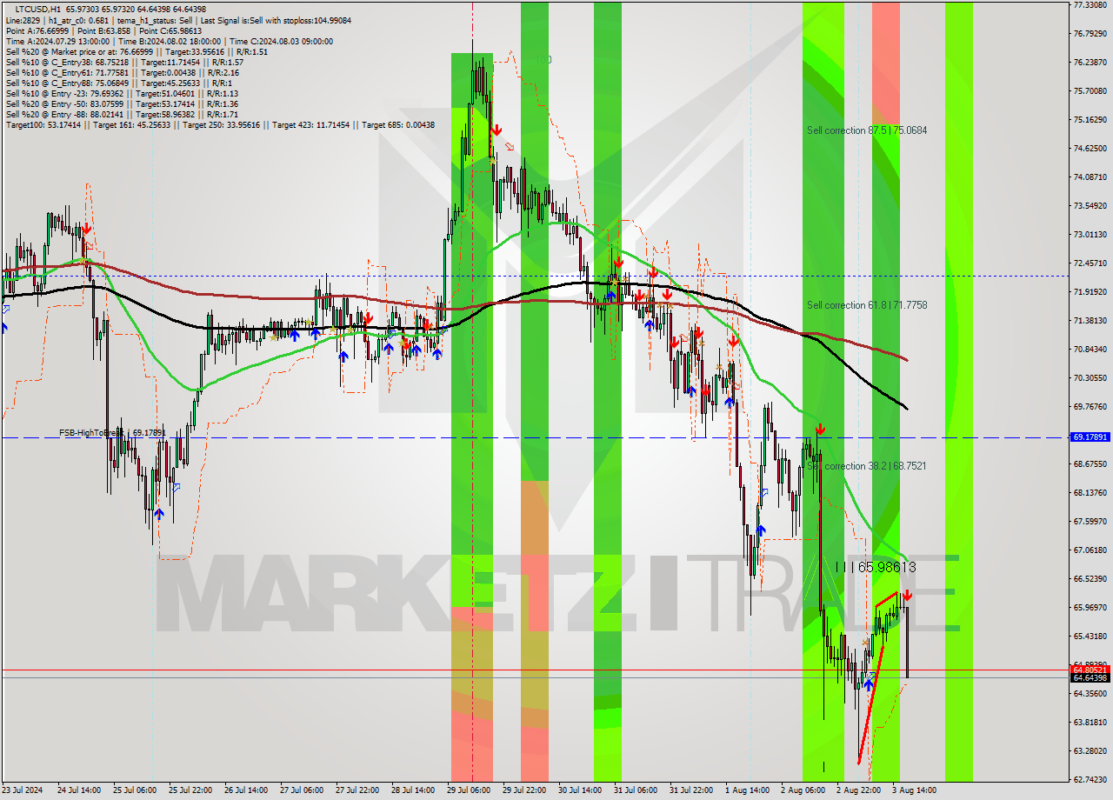Screen dimensions: 1113x800
Task: Click the 'Sell correction 38.2 | 68.7521' label
Action: coord(867,466)
